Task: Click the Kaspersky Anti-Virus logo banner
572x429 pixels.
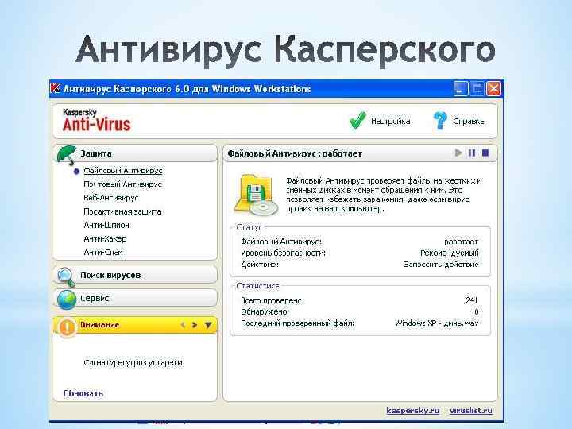Action: coord(97,121)
